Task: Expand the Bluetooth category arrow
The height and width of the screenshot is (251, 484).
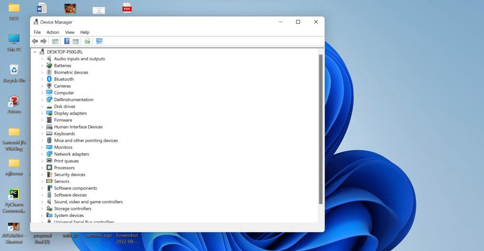Action: [42, 79]
